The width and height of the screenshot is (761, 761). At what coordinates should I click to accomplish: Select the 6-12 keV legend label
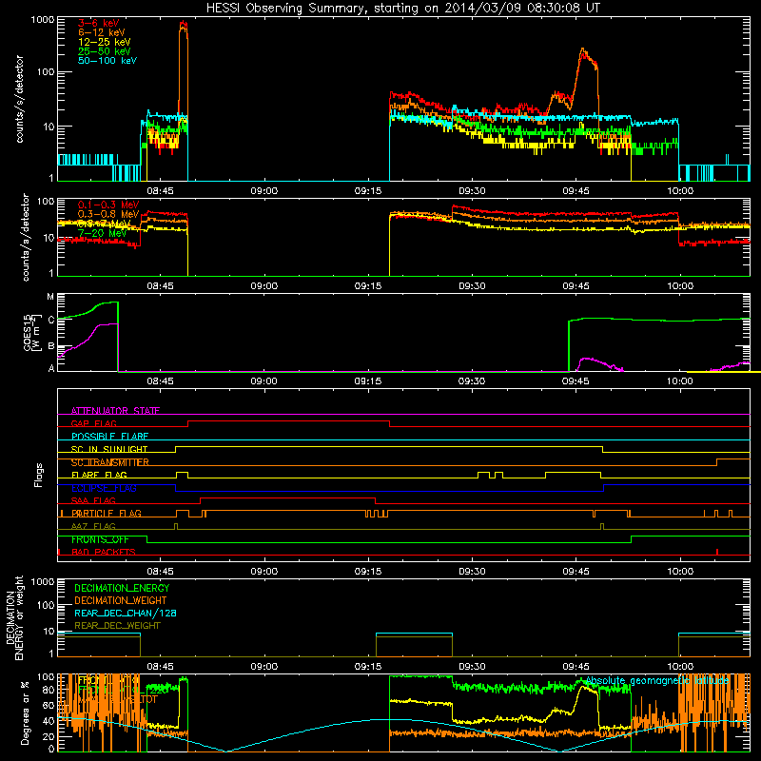pos(101,32)
